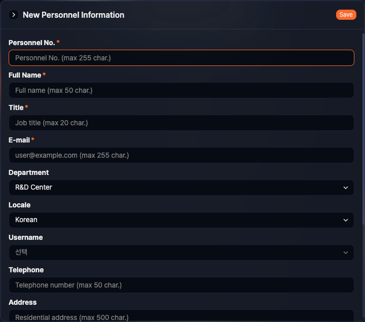Click into the Full name text box
This screenshot has height=322, width=365.
(x=181, y=90)
